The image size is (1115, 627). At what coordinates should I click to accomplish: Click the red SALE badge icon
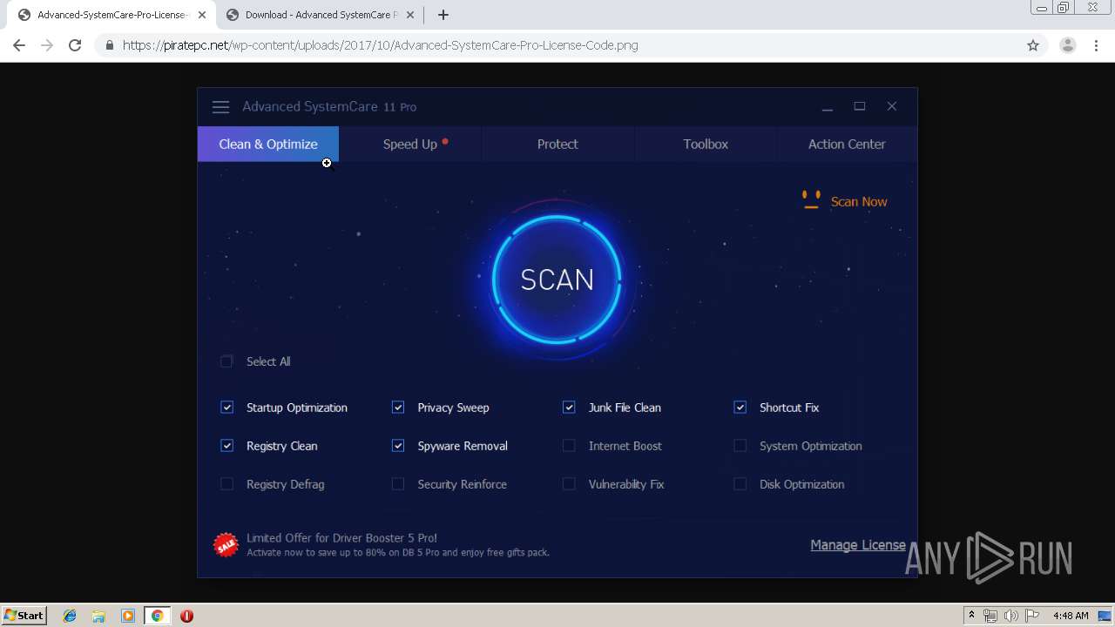(226, 545)
